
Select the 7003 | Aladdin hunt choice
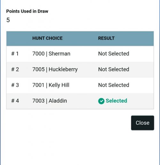(50, 101)
